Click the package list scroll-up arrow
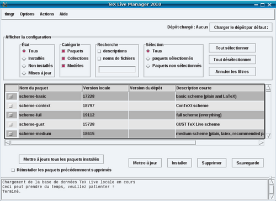The width and height of the screenshot is (276, 201). point(268,88)
